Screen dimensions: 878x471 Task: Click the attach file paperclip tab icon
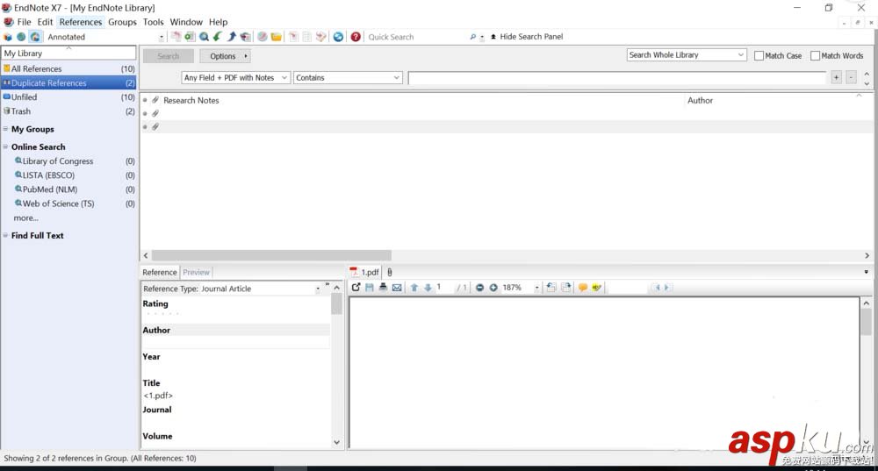pos(390,273)
